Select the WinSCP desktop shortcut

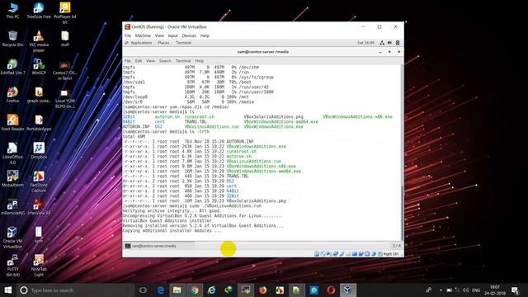(x=39, y=67)
